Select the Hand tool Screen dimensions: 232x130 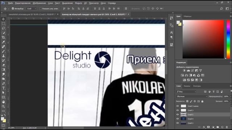click(x=3, y=102)
